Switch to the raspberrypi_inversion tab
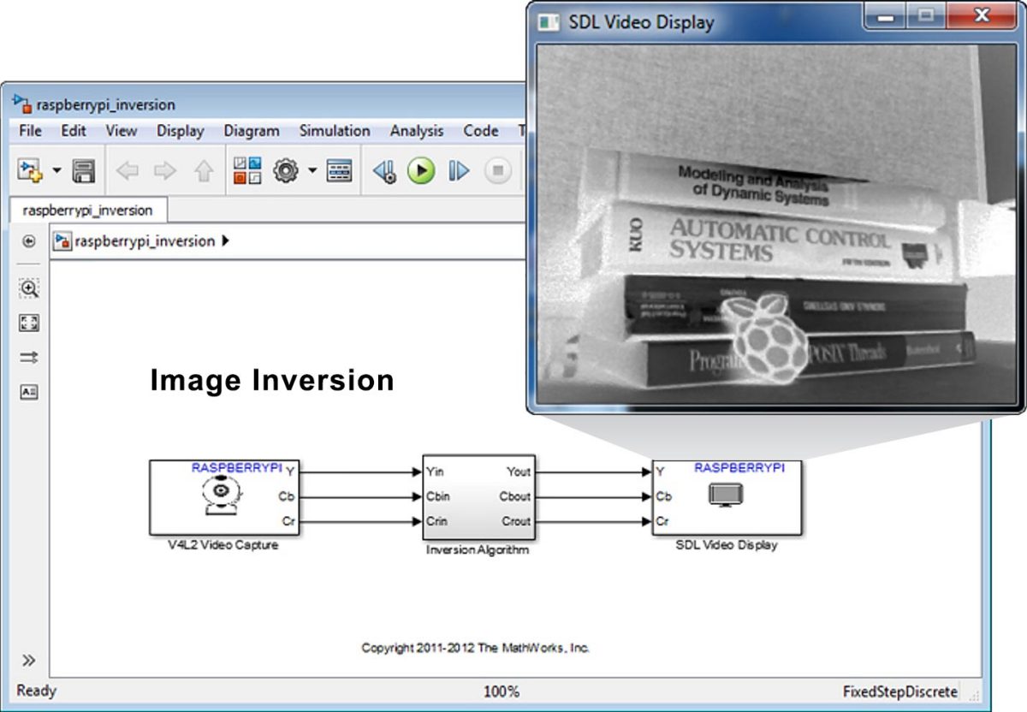Screen dimensions: 1027x712 pyautogui.click(x=87, y=210)
